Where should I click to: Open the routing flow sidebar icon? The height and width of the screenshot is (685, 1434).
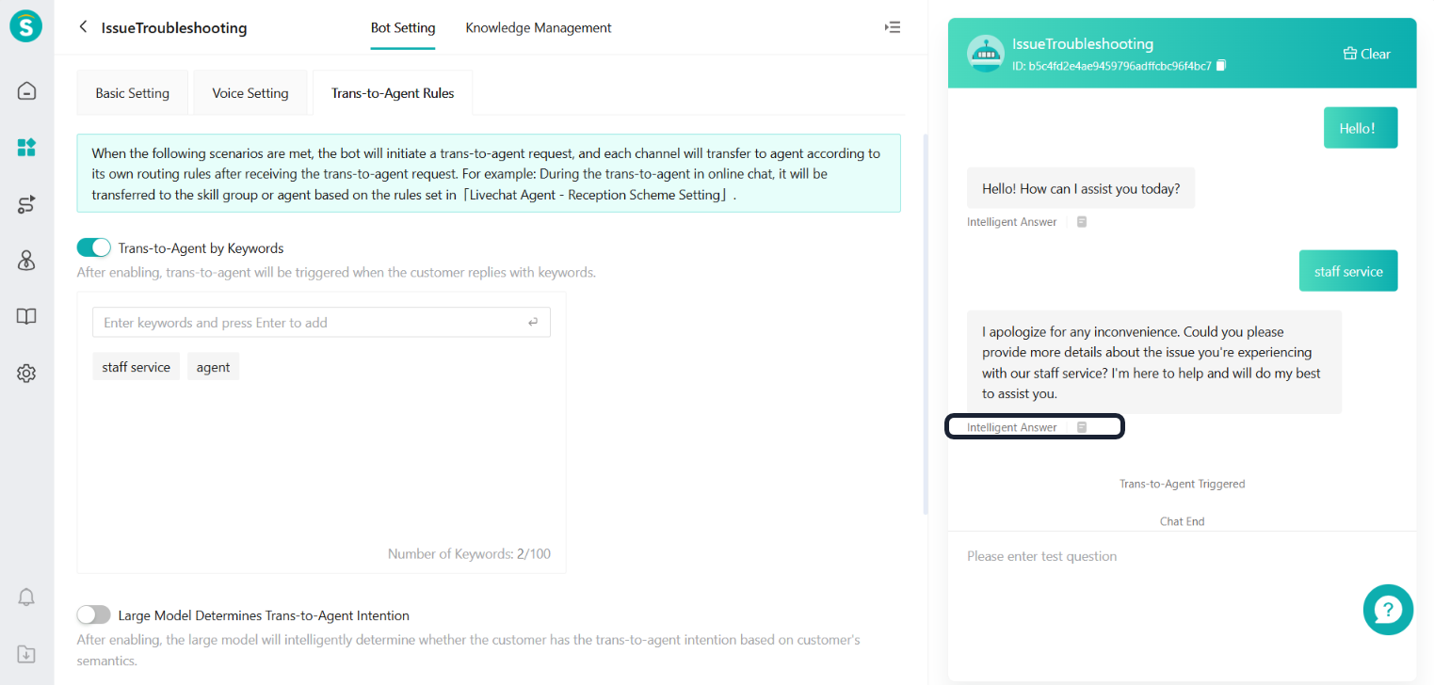click(26, 204)
